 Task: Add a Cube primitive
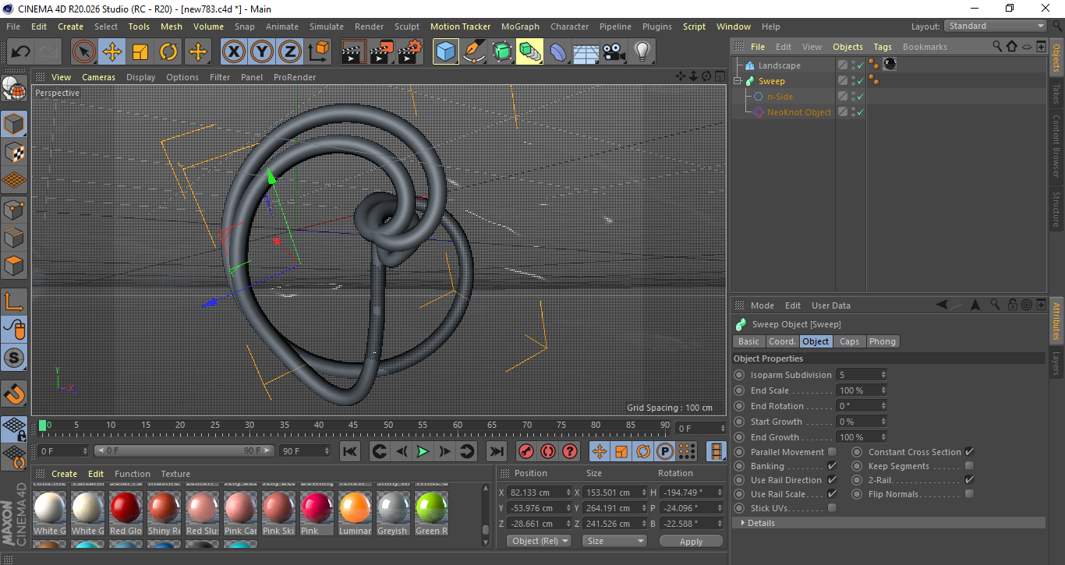(x=446, y=52)
